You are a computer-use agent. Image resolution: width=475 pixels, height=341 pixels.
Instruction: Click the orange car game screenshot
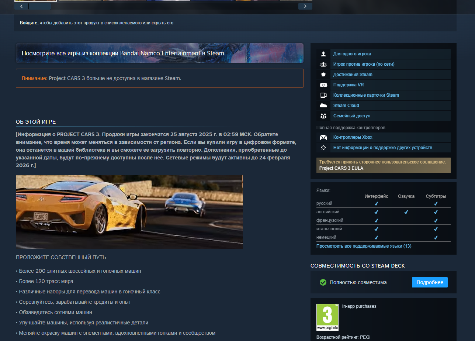pyautogui.click(x=129, y=212)
